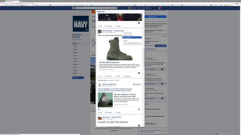This screenshot has width=241, height=135.
Task: Click the Promote Website button
Action: pos(160,46)
